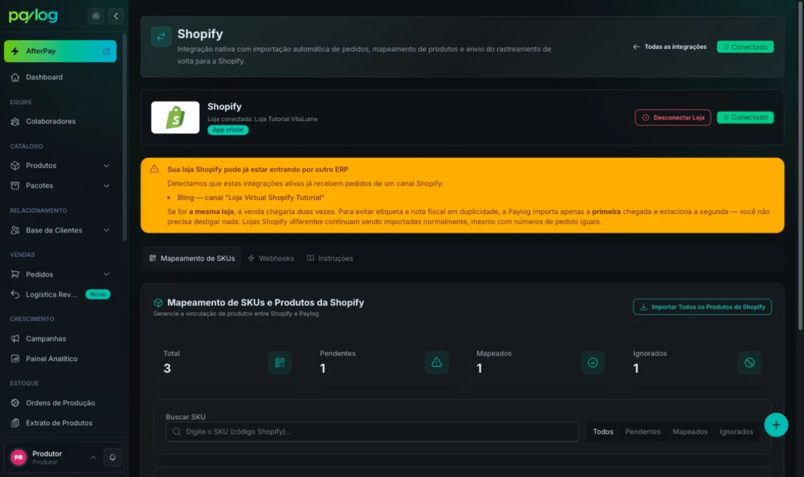
Task: Click the Ordens de Produção icon
Action: point(15,403)
